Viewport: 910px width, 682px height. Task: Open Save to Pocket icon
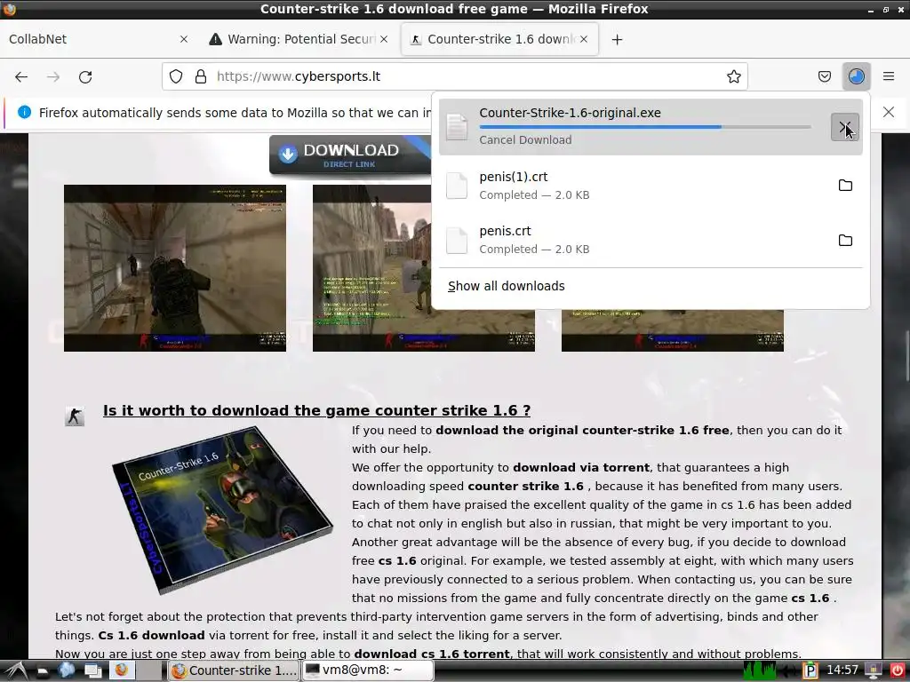click(x=824, y=76)
